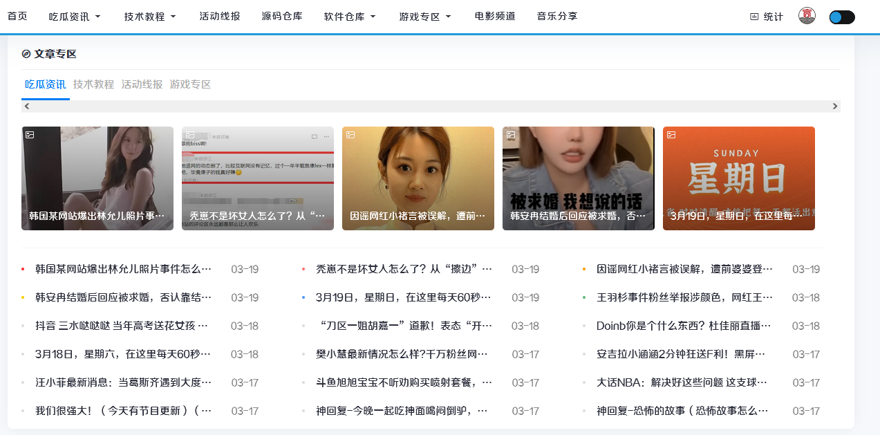
Task: Open article 我们很强大！（今天有节目更新）
Action: click(x=123, y=411)
